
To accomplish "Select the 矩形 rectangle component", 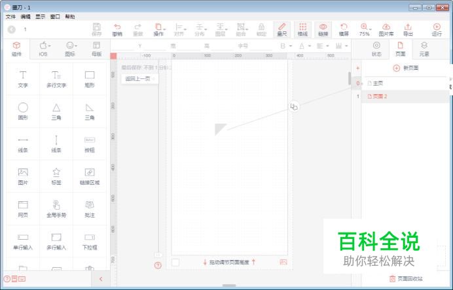I will (x=90, y=79).
